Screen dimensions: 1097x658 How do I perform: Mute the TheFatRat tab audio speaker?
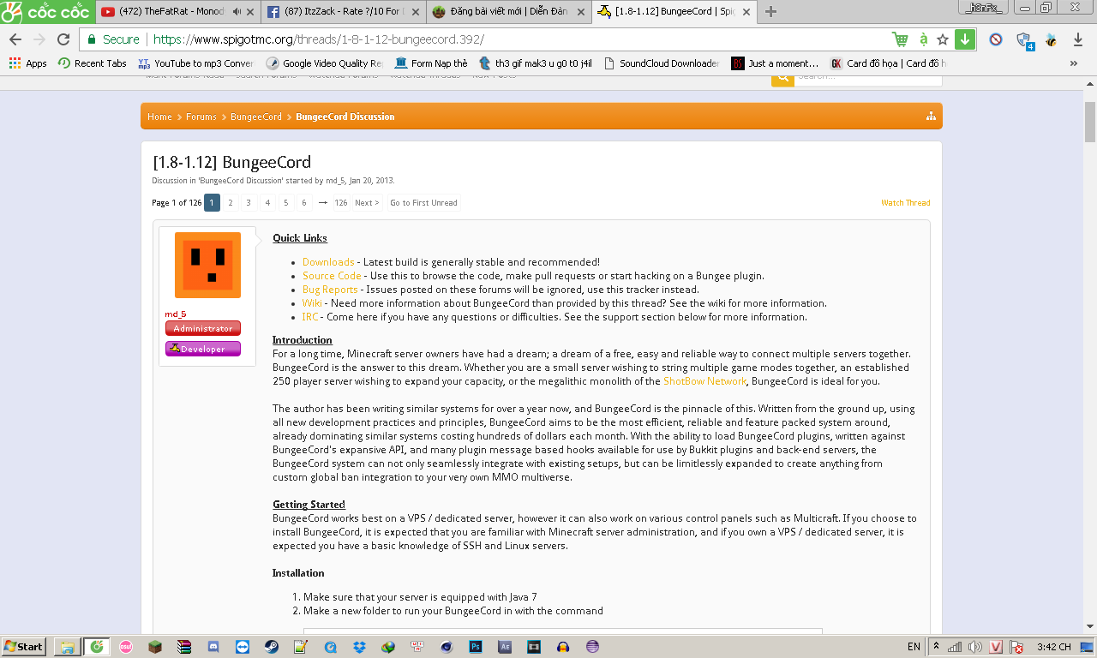(237, 12)
